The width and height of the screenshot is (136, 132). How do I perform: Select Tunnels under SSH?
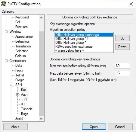point(27,109)
